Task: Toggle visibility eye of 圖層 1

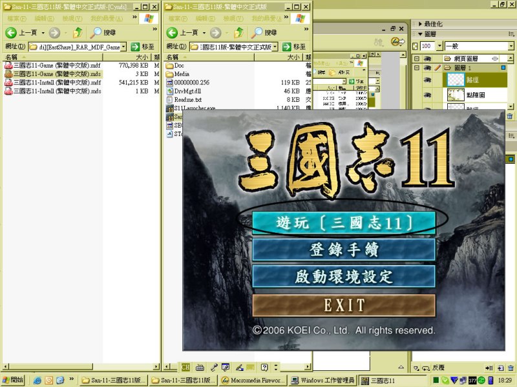Action: click(x=428, y=68)
